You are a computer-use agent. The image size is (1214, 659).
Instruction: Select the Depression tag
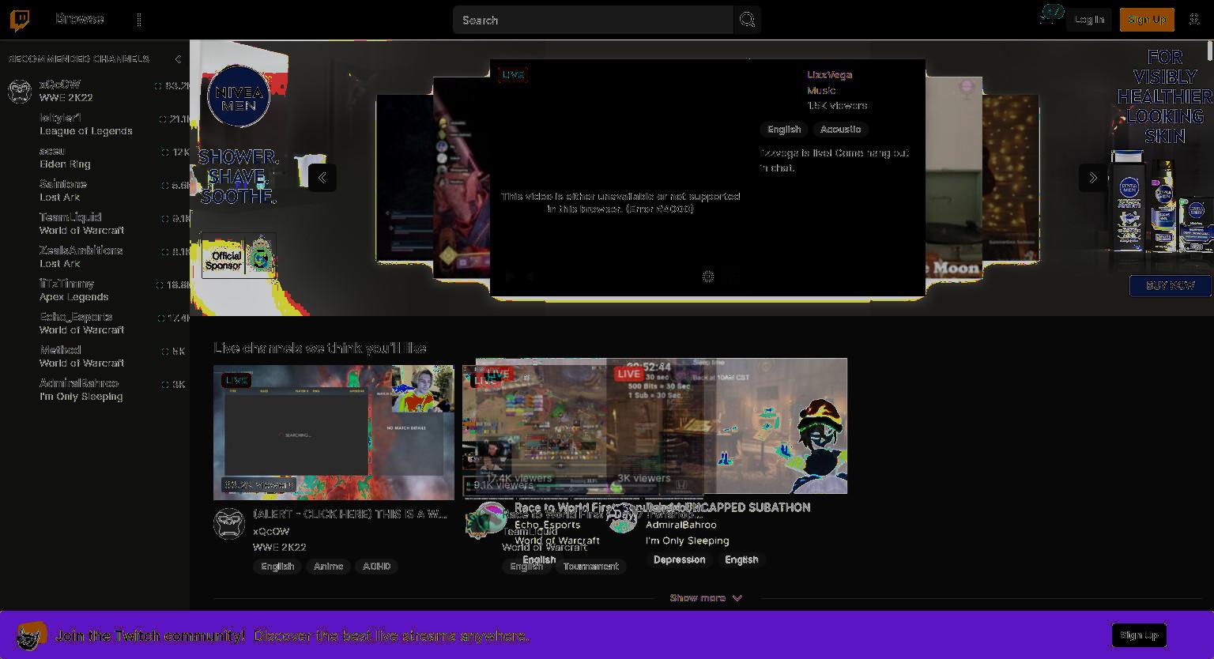click(679, 559)
